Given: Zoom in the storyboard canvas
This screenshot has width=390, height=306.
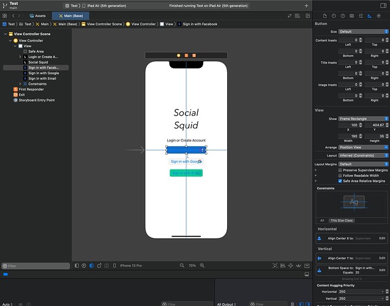Looking at the screenshot, I should [x=202, y=266].
